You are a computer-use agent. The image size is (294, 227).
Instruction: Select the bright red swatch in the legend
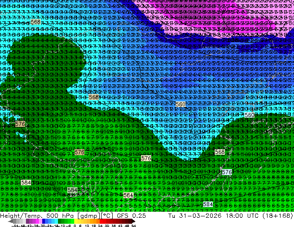pos(101,221)
